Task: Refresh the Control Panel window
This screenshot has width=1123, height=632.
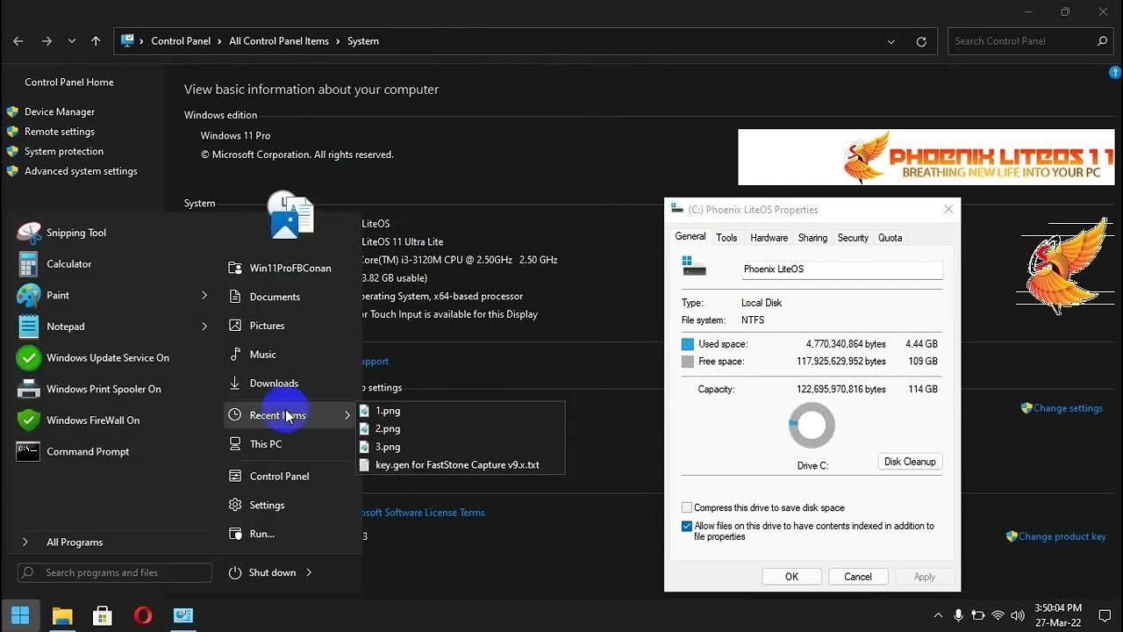Action: point(921,41)
